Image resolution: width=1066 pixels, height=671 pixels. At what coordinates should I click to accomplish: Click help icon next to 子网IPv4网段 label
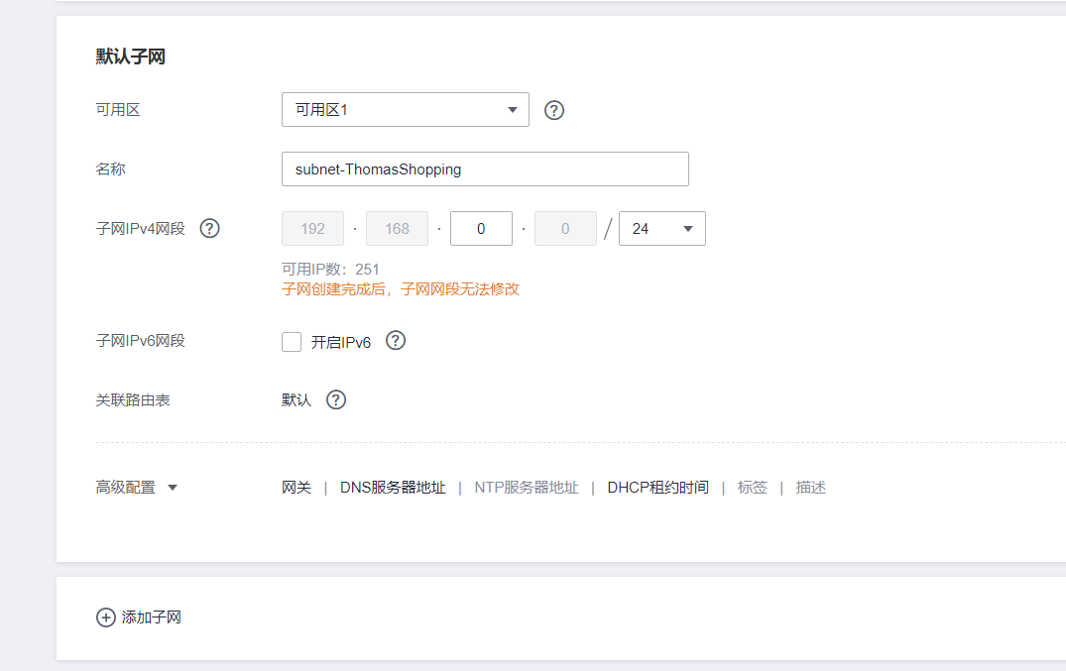pyautogui.click(x=209, y=229)
